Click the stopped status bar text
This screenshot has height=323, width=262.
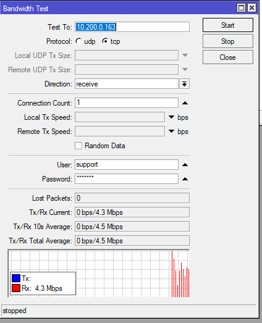click(x=14, y=311)
